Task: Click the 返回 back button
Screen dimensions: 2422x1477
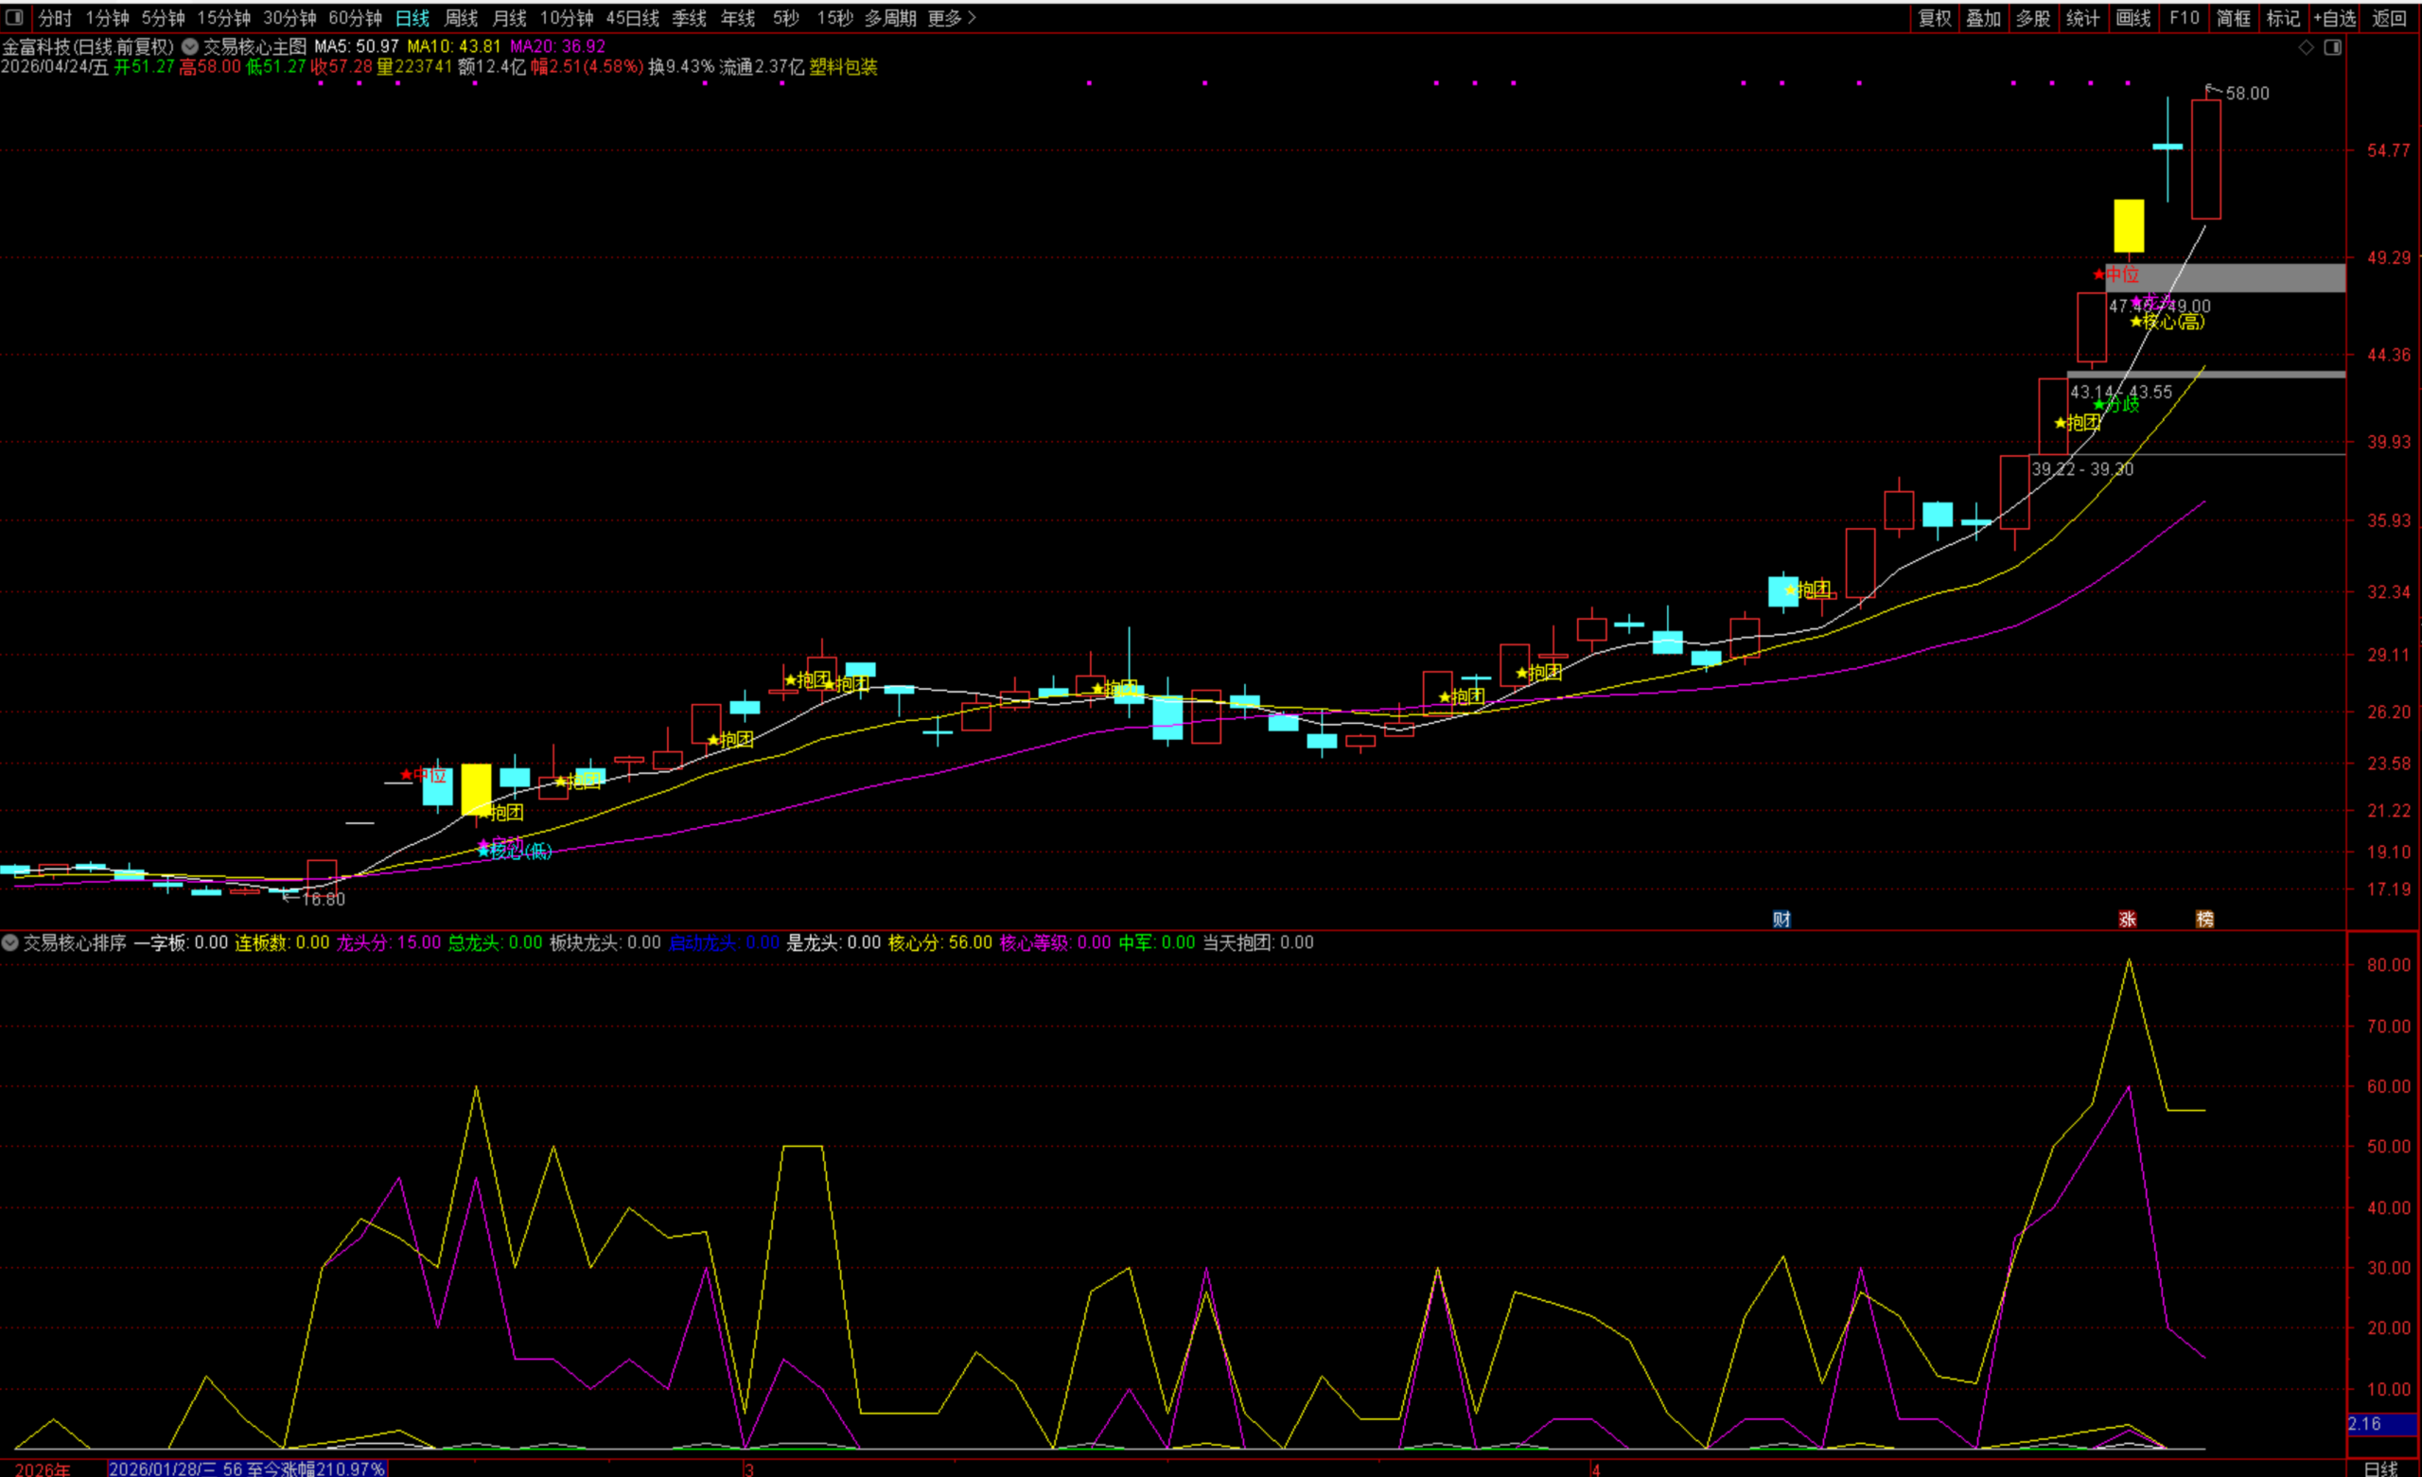Action: pyautogui.click(x=2389, y=18)
